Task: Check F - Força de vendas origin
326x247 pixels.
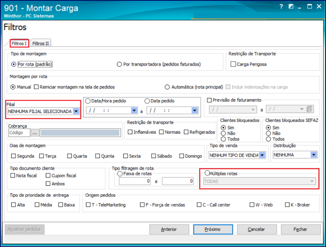Action: [142, 205]
